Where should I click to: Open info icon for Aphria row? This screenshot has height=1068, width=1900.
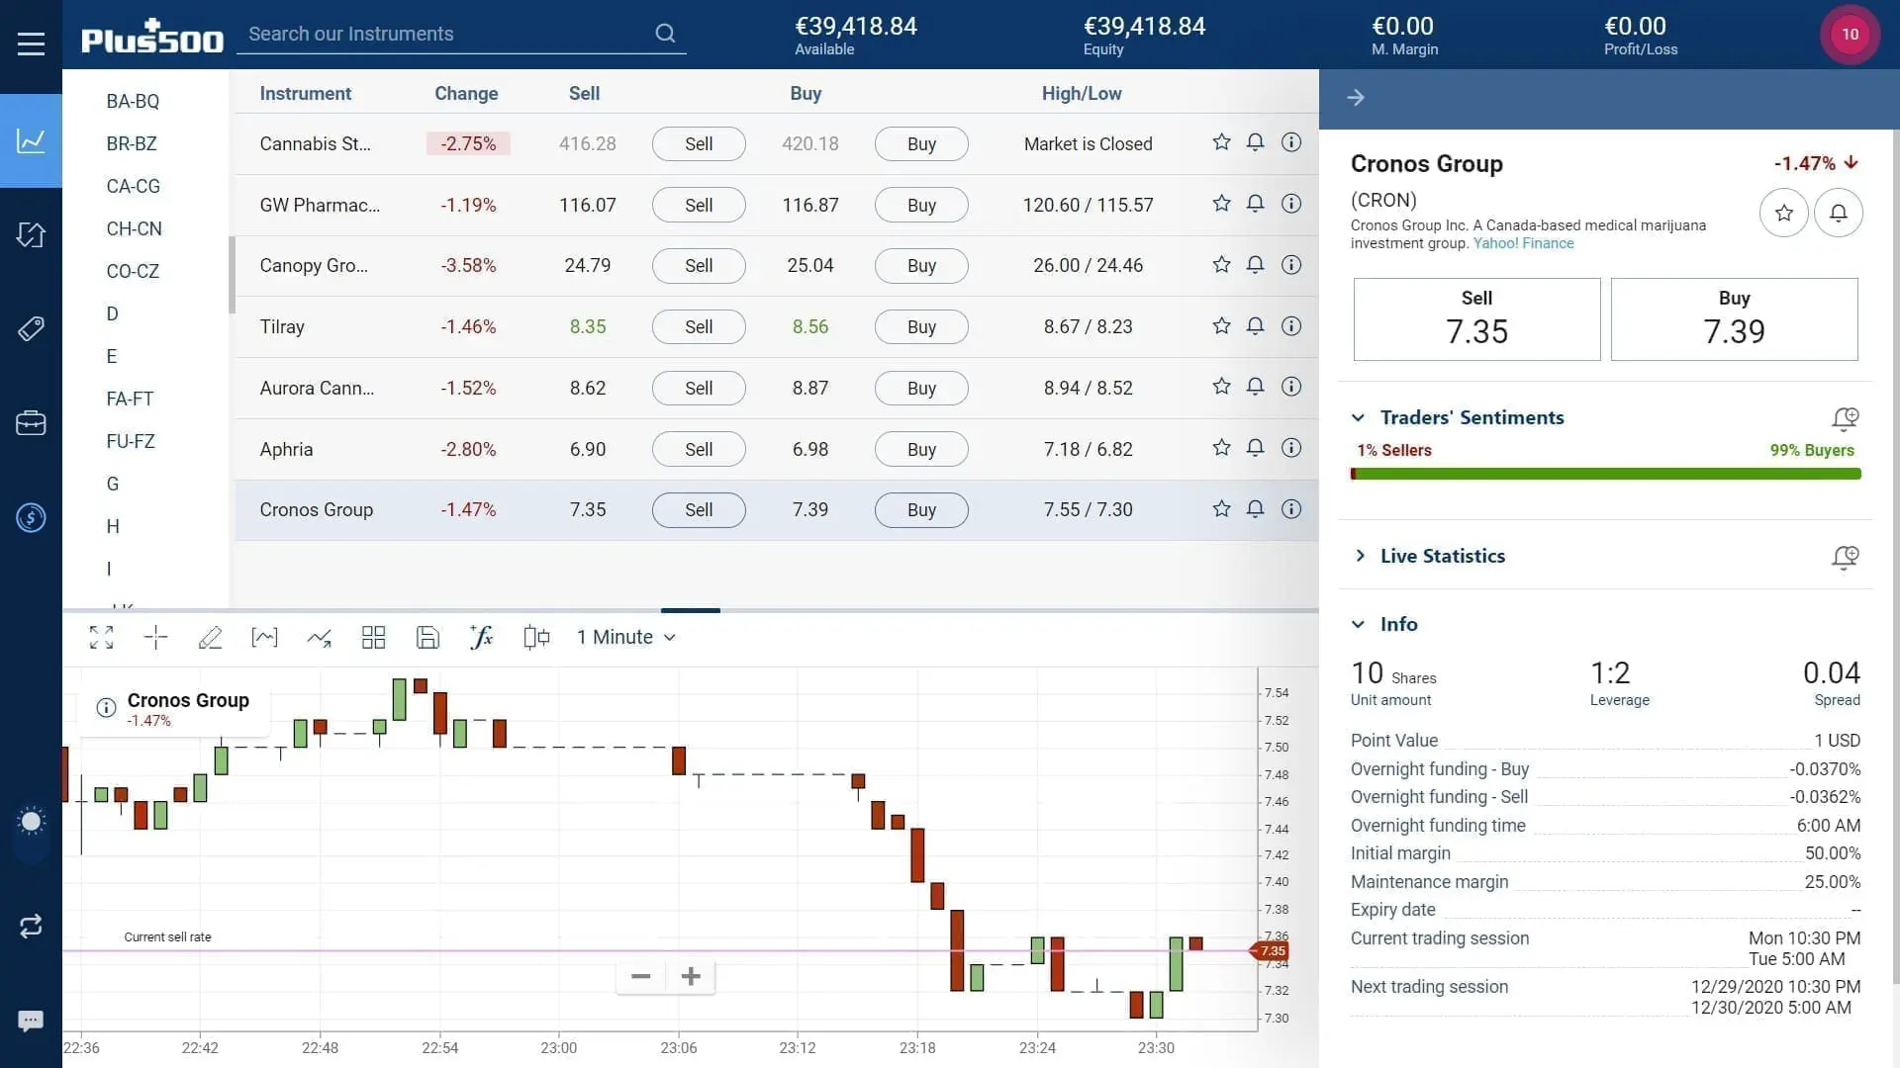1291,448
